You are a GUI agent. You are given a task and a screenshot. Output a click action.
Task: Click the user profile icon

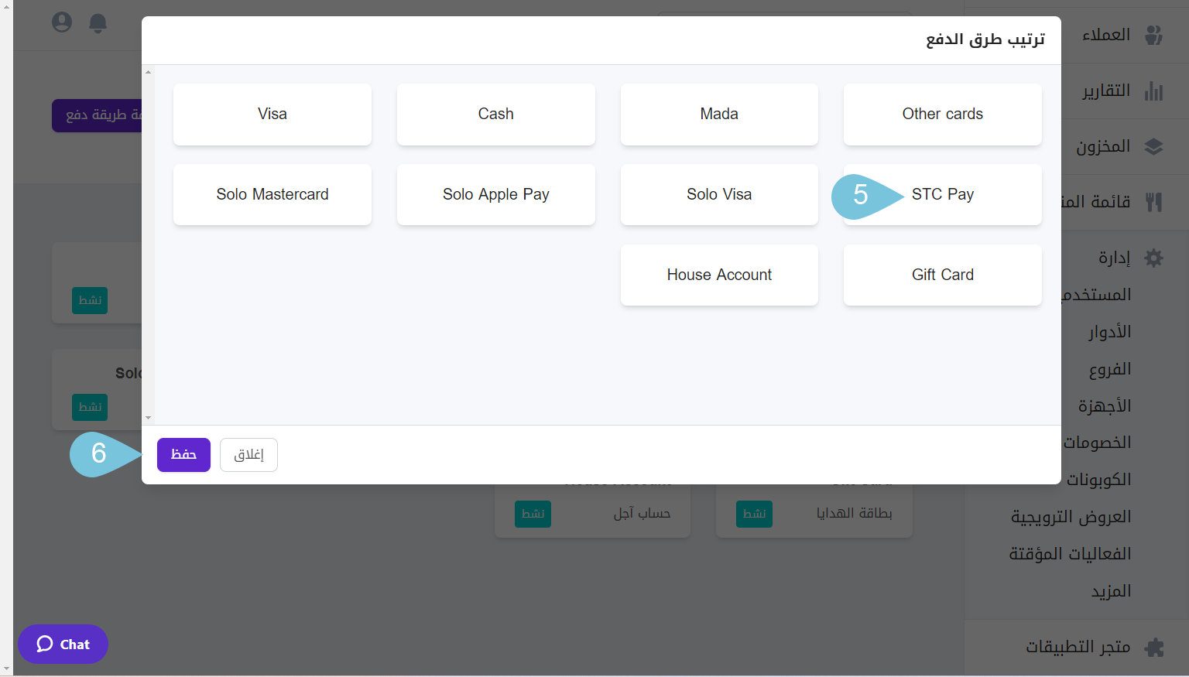click(62, 22)
